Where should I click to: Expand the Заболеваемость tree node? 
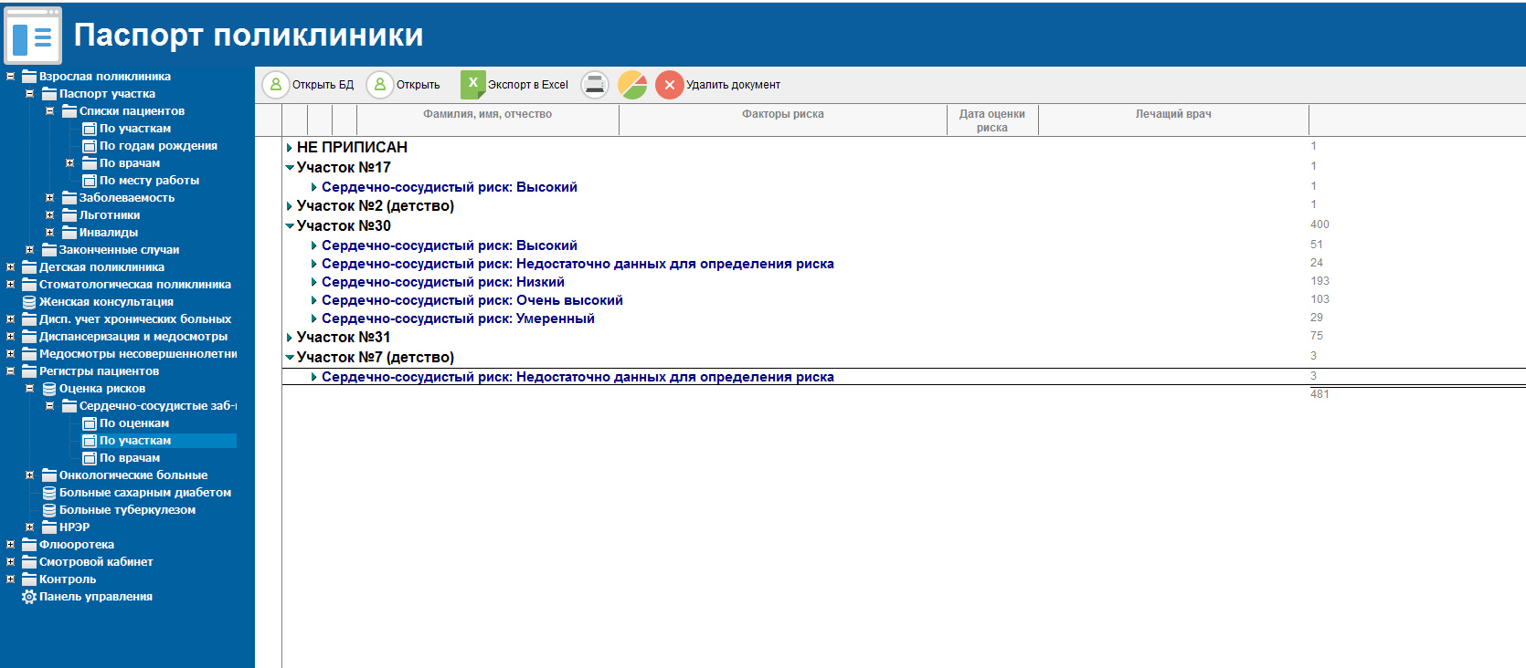click(x=50, y=198)
